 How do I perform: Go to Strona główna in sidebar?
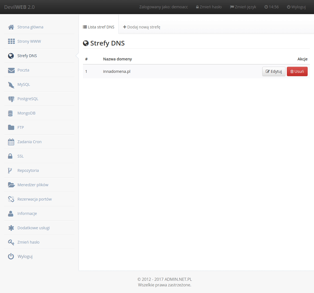click(30, 27)
